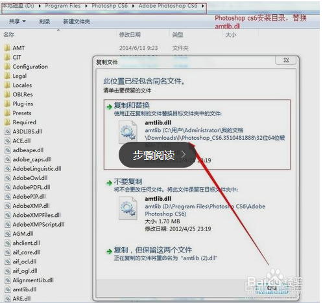Click Adobe Photoshop CS6 in the address path
Screen dimensions: 323x303
click(168, 6)
